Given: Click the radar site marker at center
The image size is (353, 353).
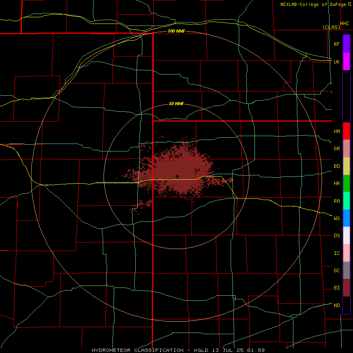Looking at the screenshot, I should (176, 176).
